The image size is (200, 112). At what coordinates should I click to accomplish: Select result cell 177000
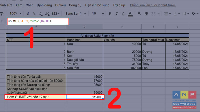click(84, 81)
